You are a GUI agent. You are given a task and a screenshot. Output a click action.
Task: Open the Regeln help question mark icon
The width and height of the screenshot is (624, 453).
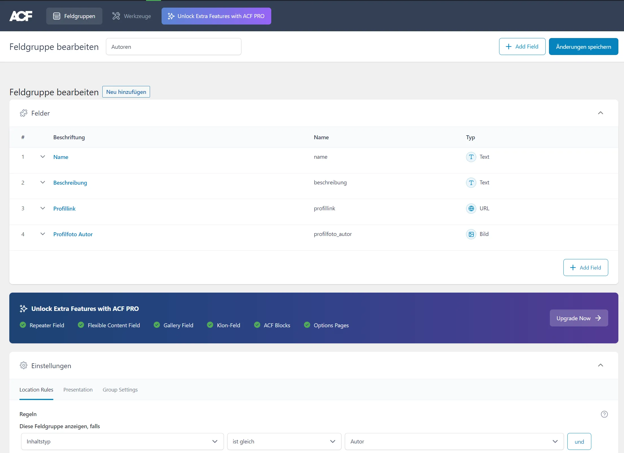click(604, 414)
